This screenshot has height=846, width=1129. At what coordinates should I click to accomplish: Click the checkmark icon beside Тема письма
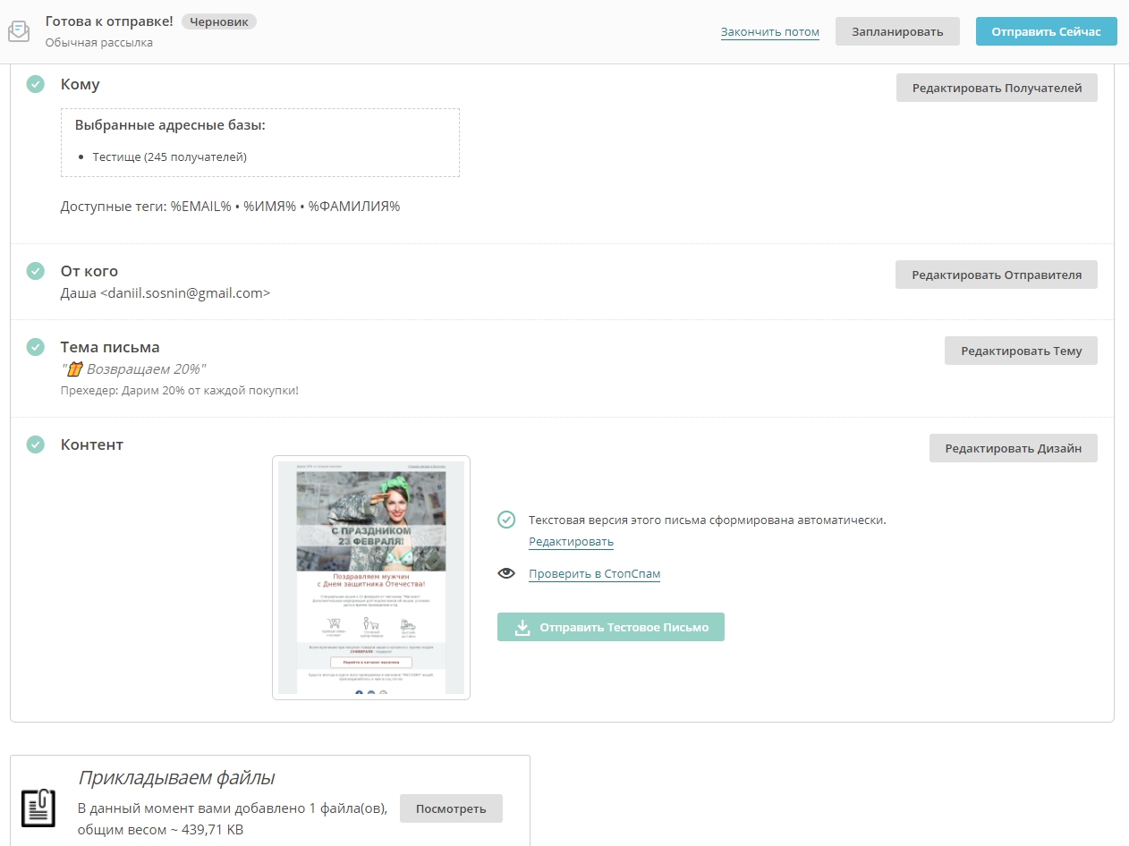point(35,347)
